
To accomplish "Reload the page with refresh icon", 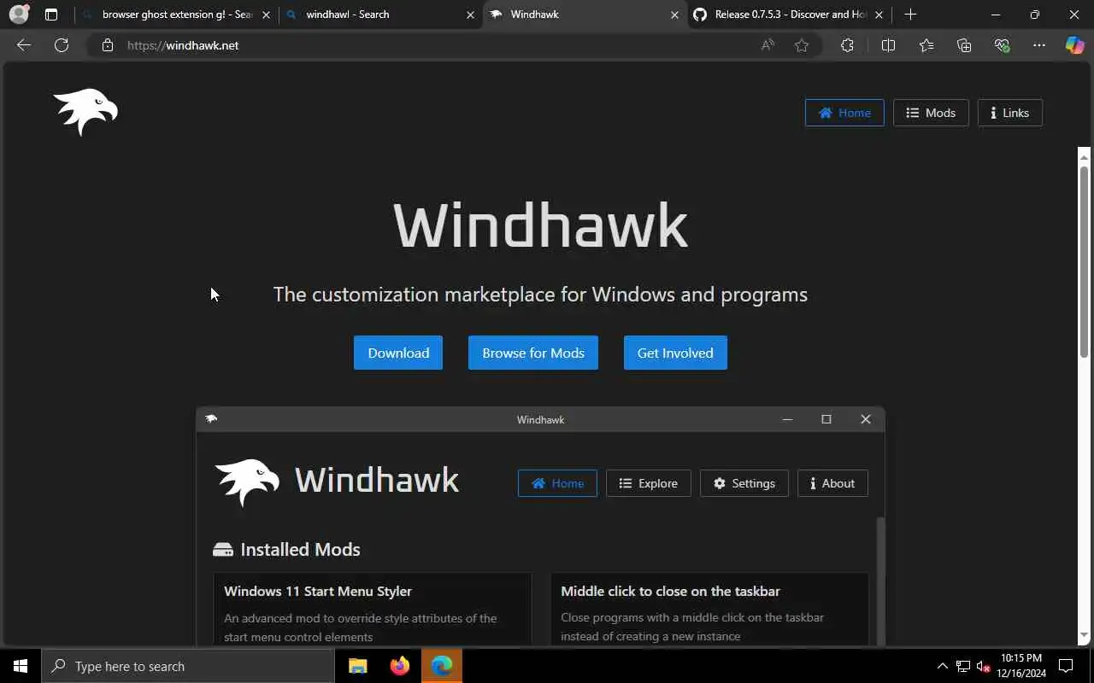I will click(62, 45).
